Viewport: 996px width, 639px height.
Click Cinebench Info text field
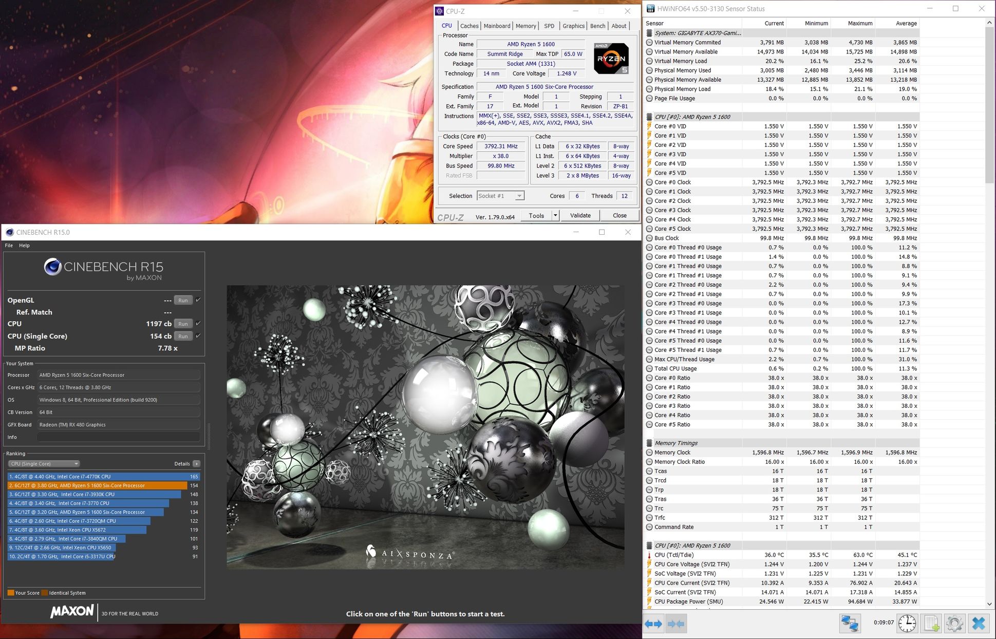[x=119, y=437]
